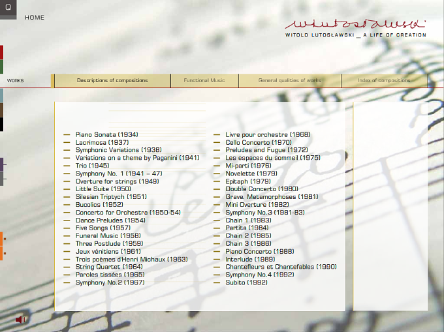Open Overture for strings (1949)

(118, 181)
